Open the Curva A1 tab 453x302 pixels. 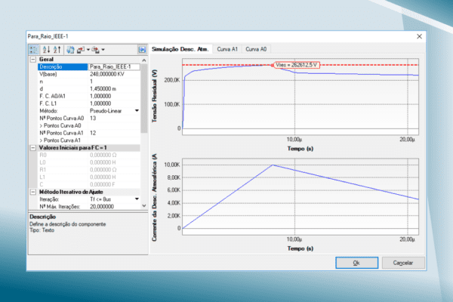point(227,49)
